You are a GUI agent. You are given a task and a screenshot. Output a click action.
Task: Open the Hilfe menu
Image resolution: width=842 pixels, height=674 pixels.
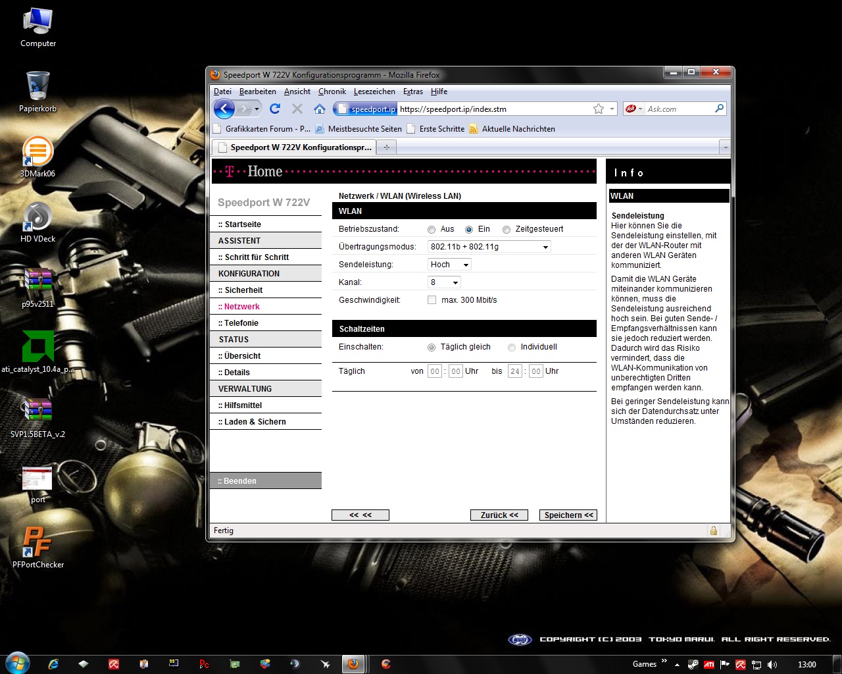[439, 91]
